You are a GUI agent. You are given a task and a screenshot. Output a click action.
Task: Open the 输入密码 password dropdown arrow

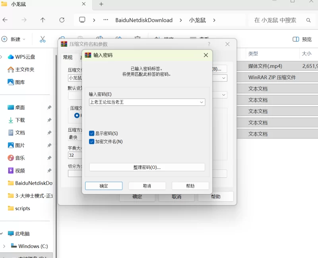[x=202, y=102]
